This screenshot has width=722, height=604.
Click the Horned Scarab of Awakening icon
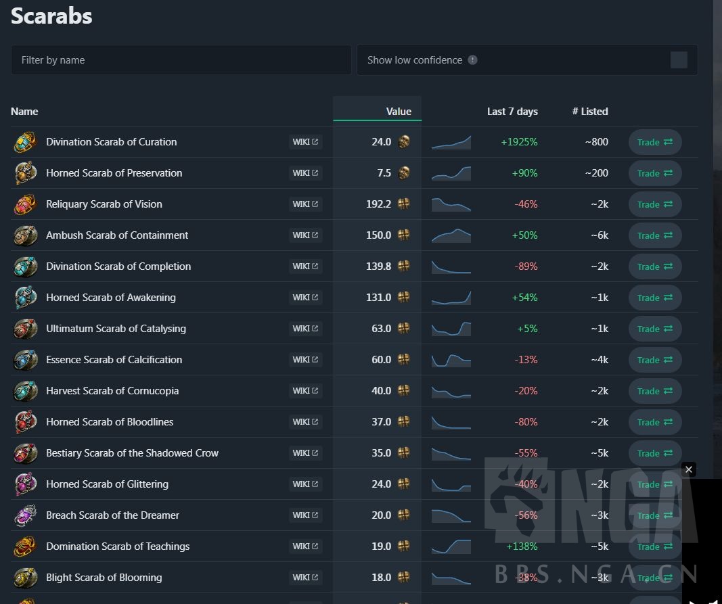pos(26,298)
